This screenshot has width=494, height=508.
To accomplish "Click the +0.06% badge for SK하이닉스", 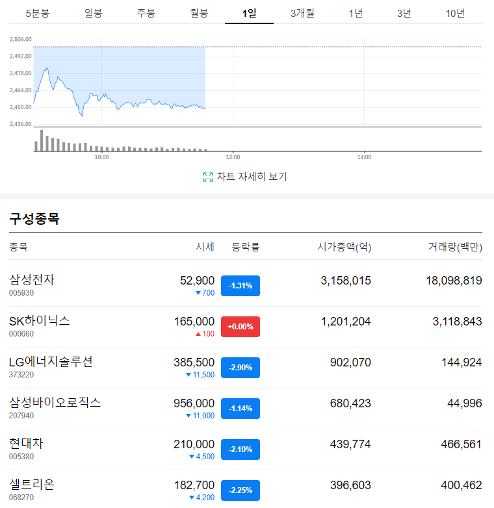I will tap(240, 327).
